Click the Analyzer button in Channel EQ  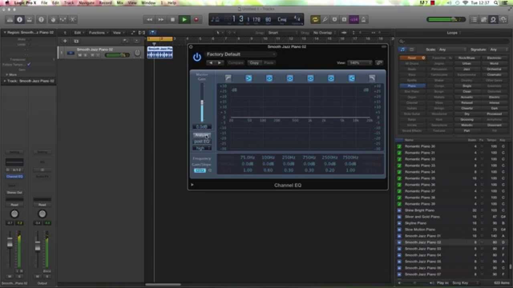pos(202,135)
